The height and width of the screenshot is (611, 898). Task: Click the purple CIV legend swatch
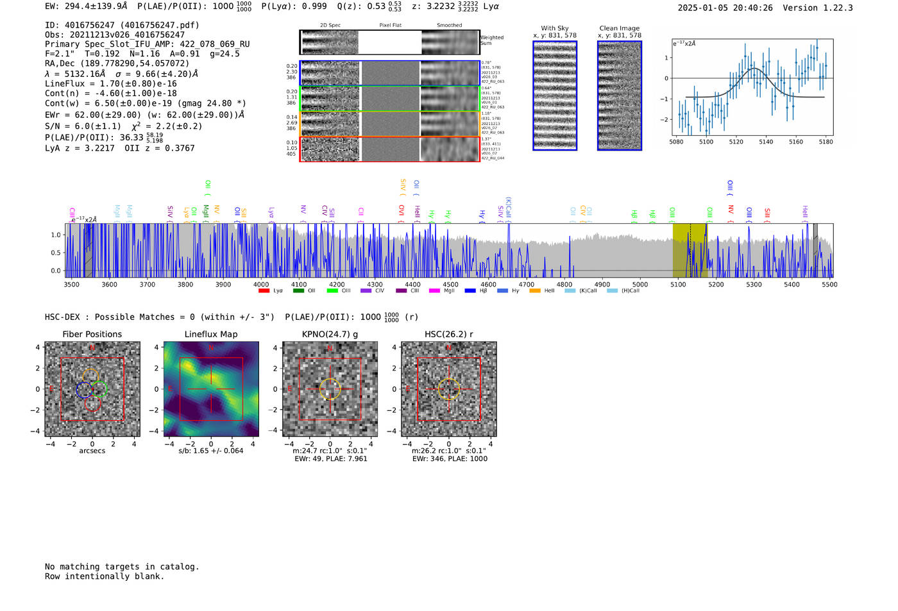point(366,291)
